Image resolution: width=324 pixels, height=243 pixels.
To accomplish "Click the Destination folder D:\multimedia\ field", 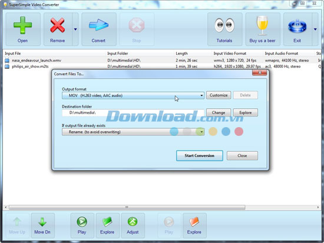I will point(133,113).
